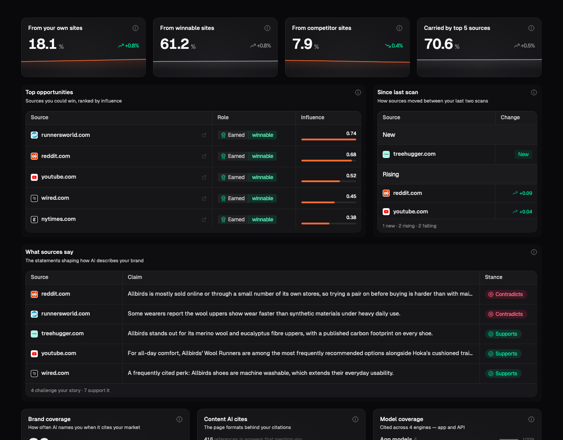
Task: Click +0.04 change for youtube.com
Action: [522, 212]
